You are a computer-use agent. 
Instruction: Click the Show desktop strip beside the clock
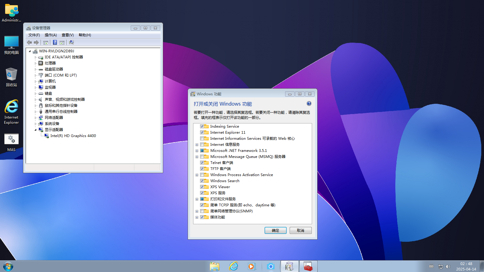482,266
